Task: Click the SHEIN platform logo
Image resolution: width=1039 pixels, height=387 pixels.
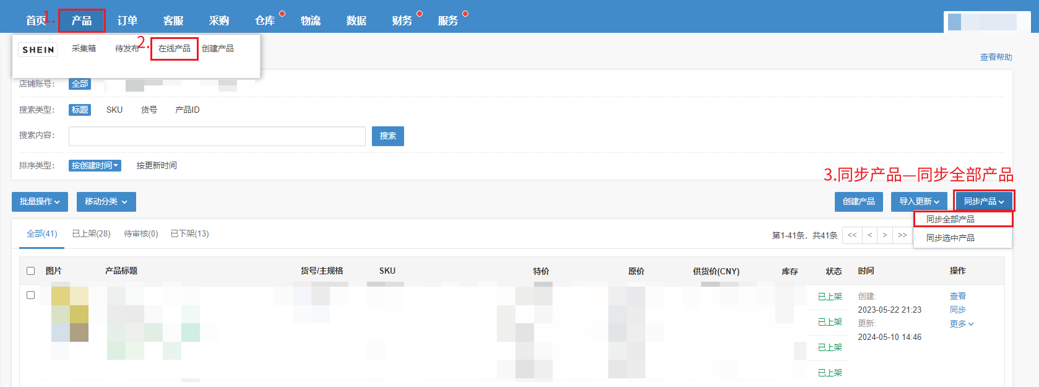Action: (x=38, y=50)
